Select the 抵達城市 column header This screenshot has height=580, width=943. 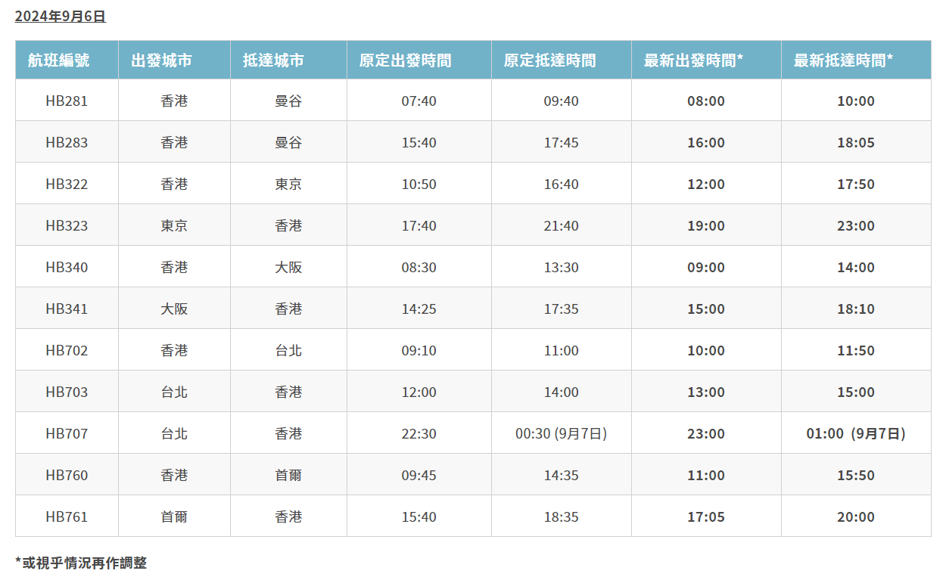pos(288,60)
